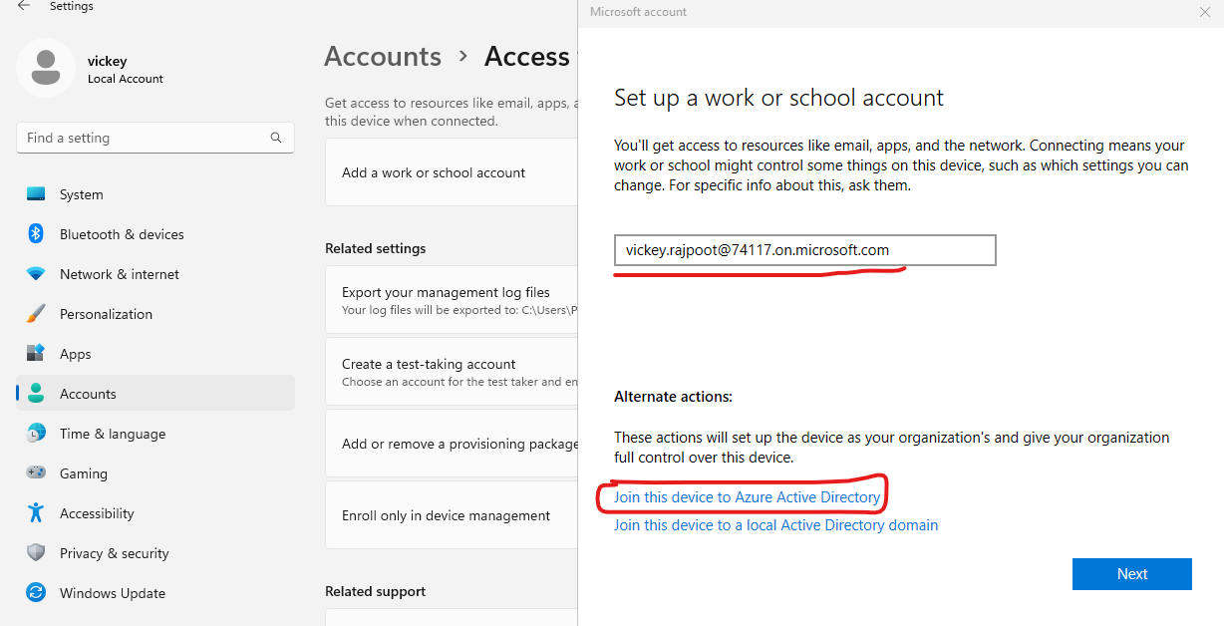The image size is (1224, 626).
Task: Open Bluetooth & devices settings
Action: (x=155, y=234)
